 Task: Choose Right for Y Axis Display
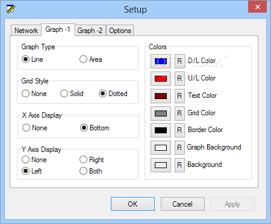point(92,160)
